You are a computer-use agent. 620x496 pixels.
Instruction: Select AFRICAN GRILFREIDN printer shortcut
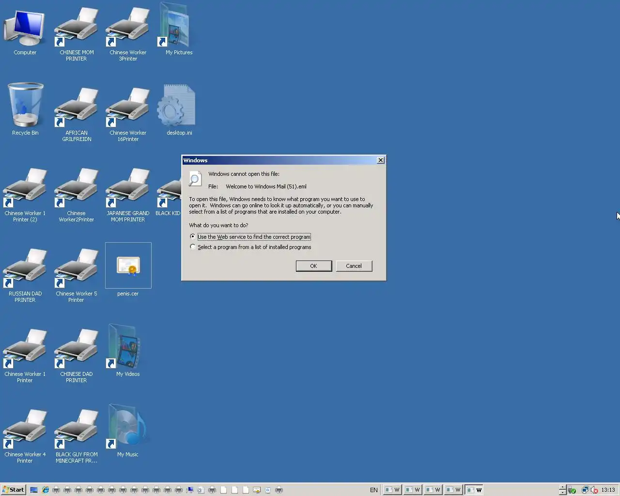point(77,114)
